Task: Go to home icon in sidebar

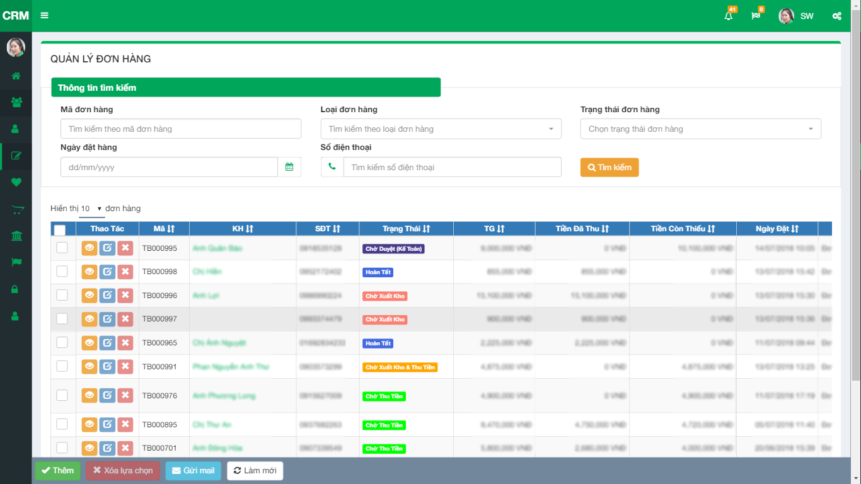Action: click(16, 76)
